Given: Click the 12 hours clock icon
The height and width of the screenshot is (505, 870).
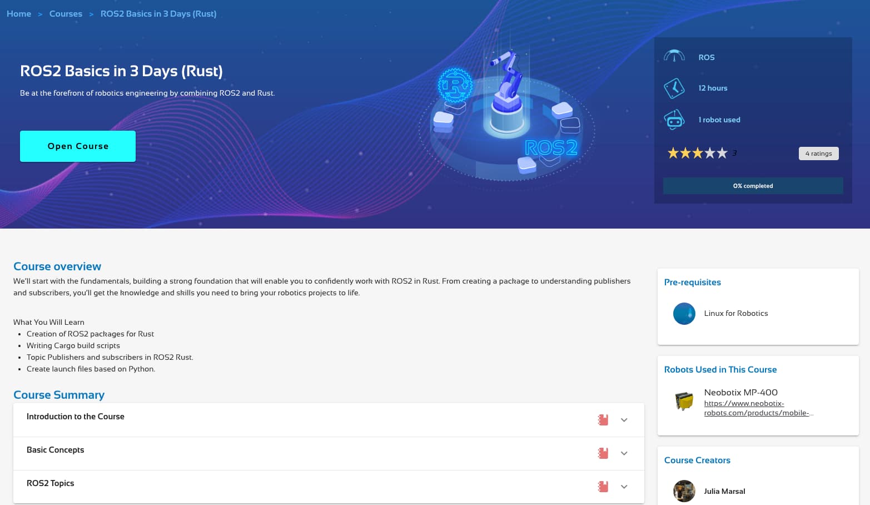Looking at the screenshot, I should pyautogui.click(x=674, y=88).
